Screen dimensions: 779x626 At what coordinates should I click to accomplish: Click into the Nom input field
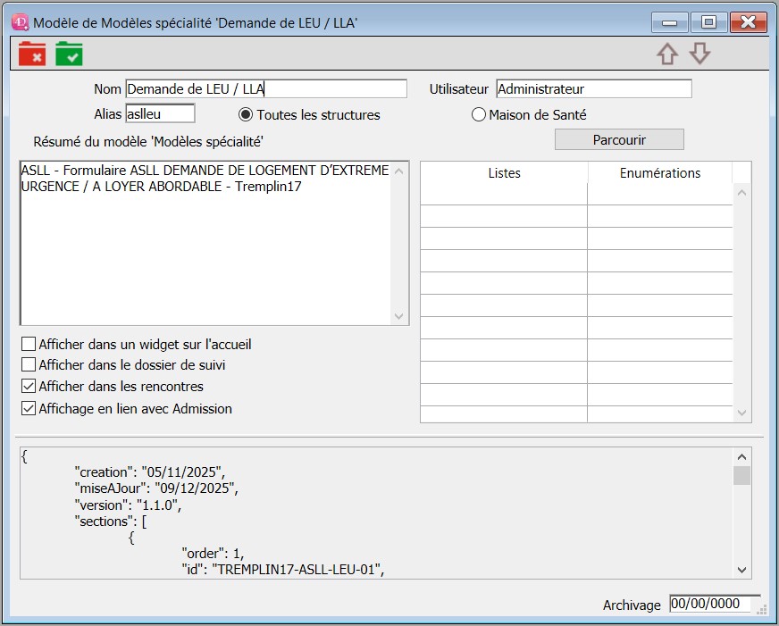(265, 89)
